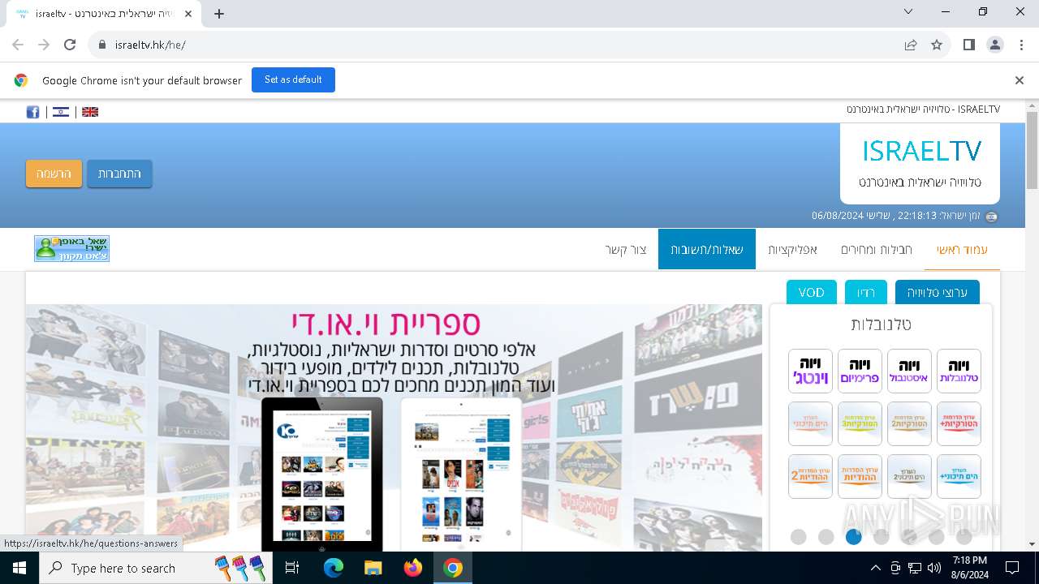The image size is (1039, 584).
Task: Open the הטורקיות 3 drama channel tile
Action: click(860, 423)
